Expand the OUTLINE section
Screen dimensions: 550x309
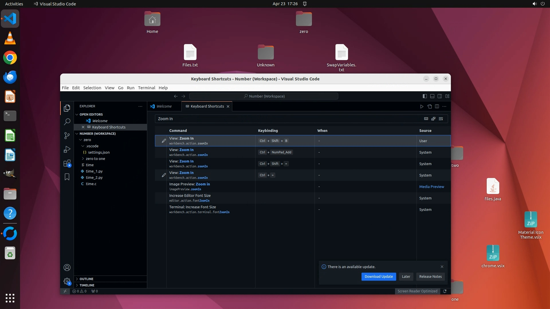[86, 279]
